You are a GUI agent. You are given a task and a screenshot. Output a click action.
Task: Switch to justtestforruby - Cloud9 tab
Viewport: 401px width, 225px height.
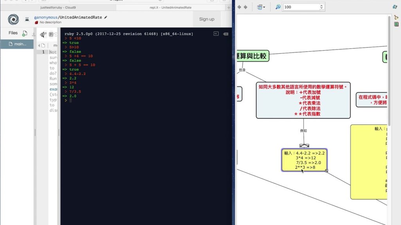point(58,7)
